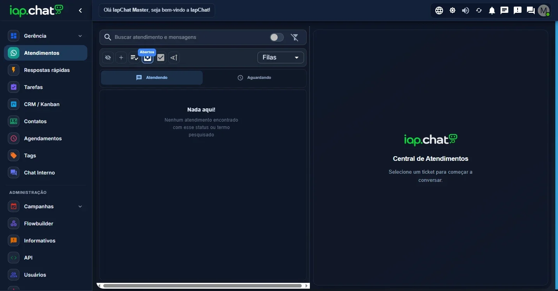Click the magnifier search icon
Screen dimensions: 558x291
pyautogui.click(x=108, y=37)
